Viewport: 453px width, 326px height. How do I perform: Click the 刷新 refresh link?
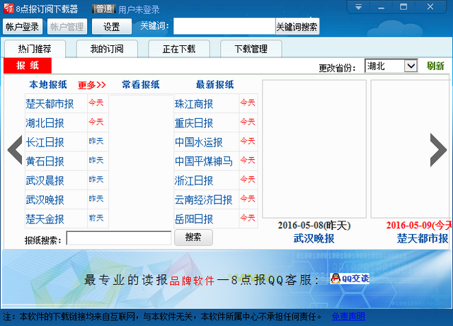point(435,66)
